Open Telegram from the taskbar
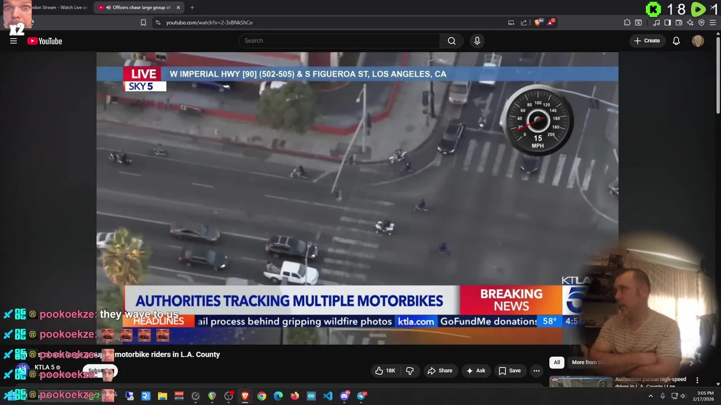This screenshot has width=721, height=405. point(362,396)
